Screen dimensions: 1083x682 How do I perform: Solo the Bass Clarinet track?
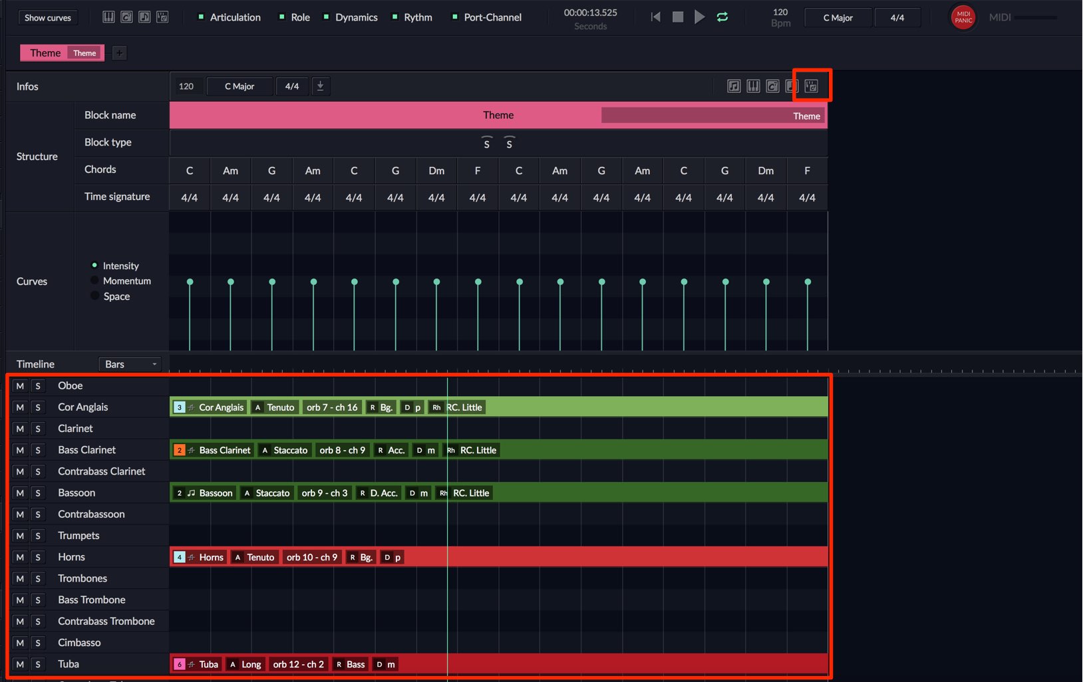(x=38, y=450)
